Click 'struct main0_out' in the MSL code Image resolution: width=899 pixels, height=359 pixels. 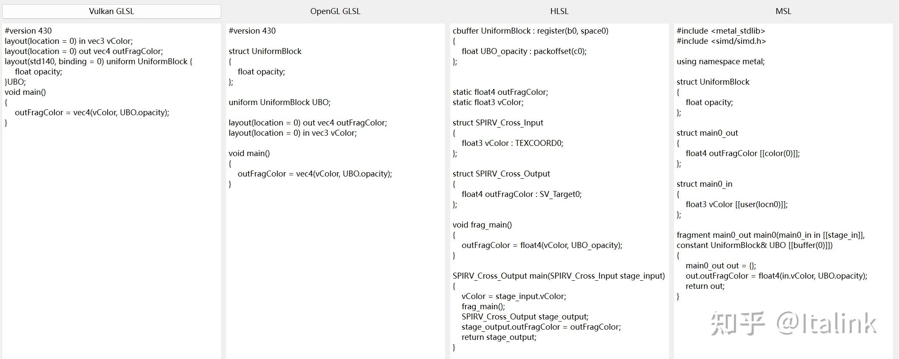[707, 133]
